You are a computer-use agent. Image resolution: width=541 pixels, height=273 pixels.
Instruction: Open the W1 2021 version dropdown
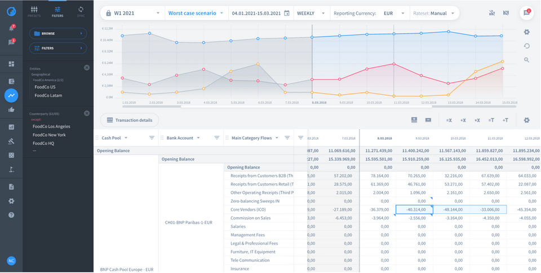(x=133, y=13)
